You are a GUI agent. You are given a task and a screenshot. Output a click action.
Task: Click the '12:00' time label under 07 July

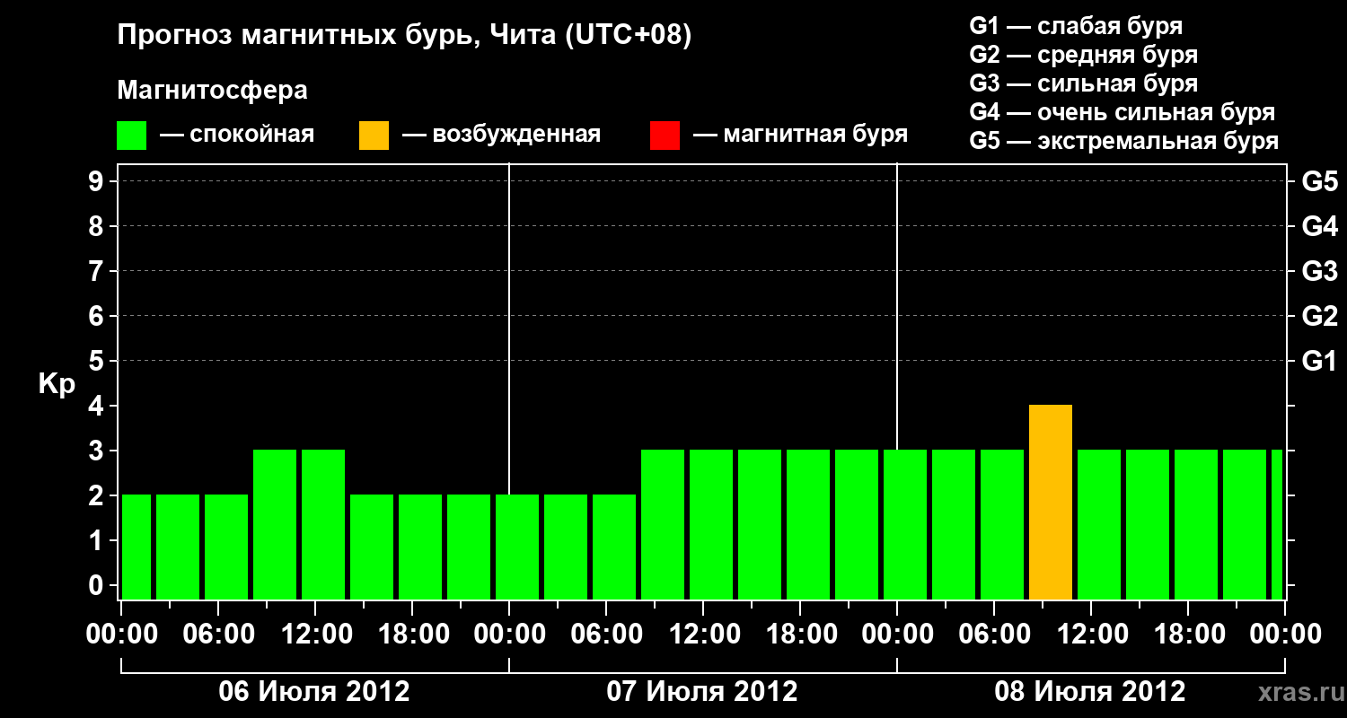[704, 635]
